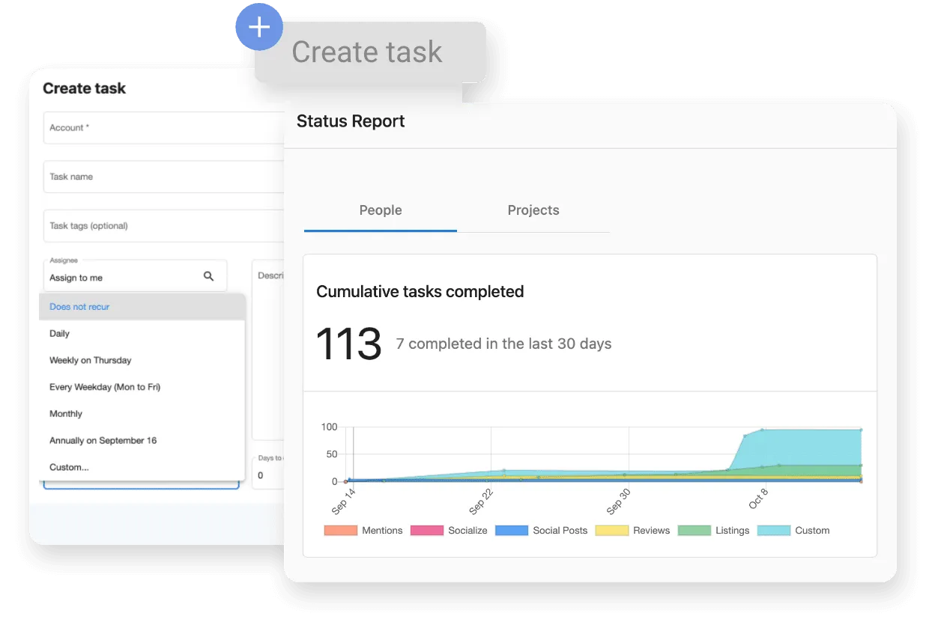
Task: Switch to the Projects tab
Action: tap(533, 210)
